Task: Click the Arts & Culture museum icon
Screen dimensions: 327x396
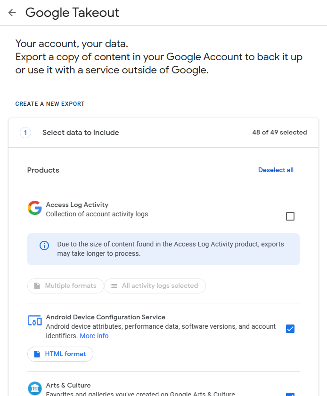Action: click(x=35, y=388)
